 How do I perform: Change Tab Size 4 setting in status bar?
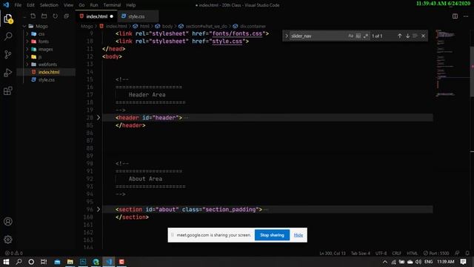coord(361,253)
